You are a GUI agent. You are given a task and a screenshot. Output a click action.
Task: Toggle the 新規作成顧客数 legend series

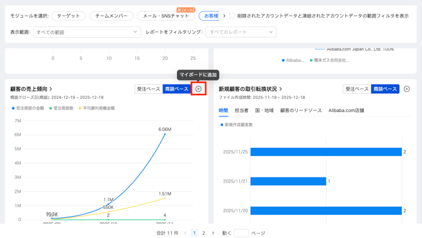point(237,125)
